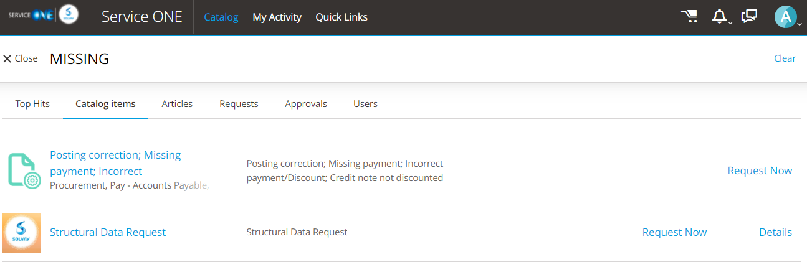Switch to the Approvals tab

[x=306, y=104]
